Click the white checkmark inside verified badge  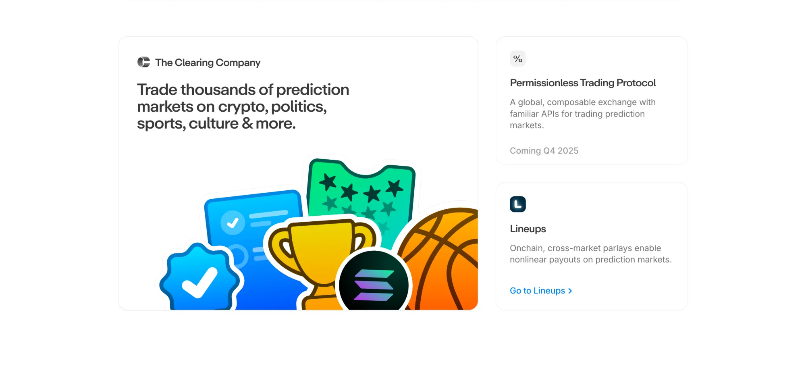(200, 283)
